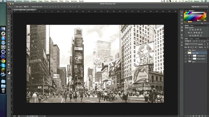This screenshot has width=209, height=117.
Task: Hide the Capa 1 layer
Action: coord(186,62)
